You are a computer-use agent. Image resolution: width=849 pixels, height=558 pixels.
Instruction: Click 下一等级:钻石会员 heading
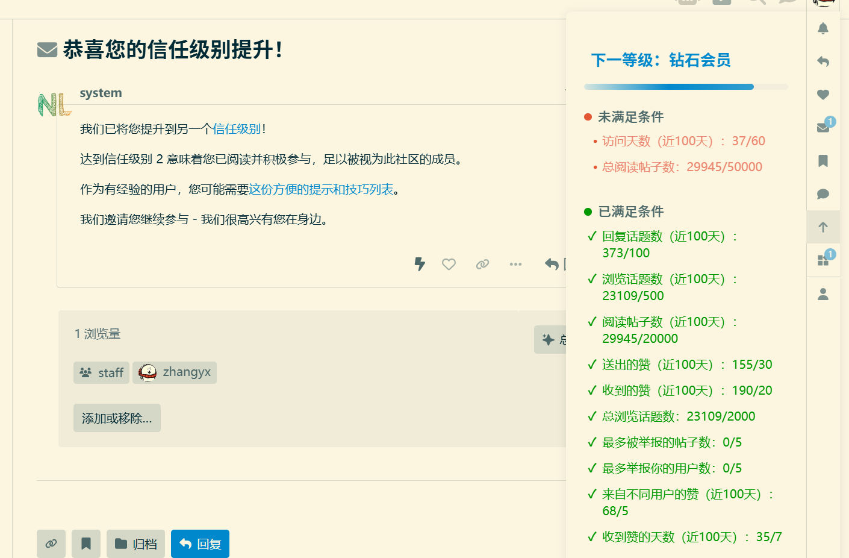pos(661,60)
